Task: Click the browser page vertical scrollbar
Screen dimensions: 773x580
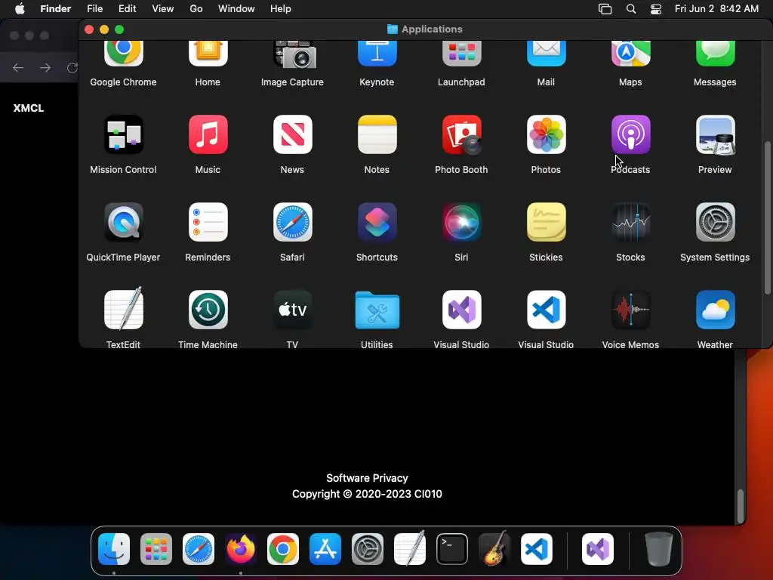Action: pyautogui.click(x=740, y=506)
